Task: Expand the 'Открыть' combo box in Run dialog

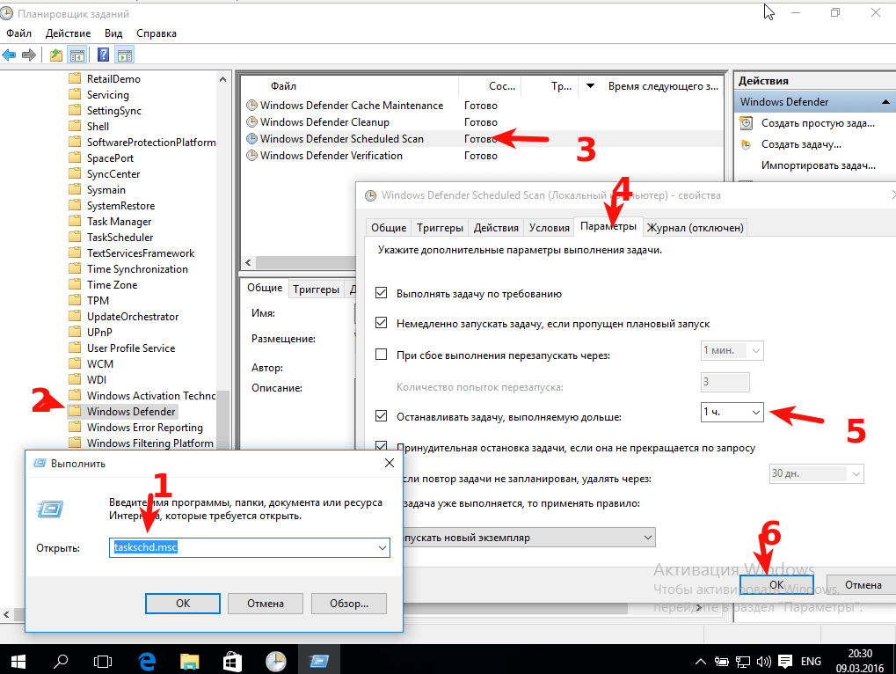Action: tap(382, 547)
